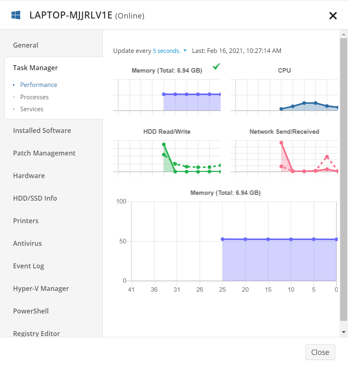Check HDD/SSD Info

click(35, 198)
